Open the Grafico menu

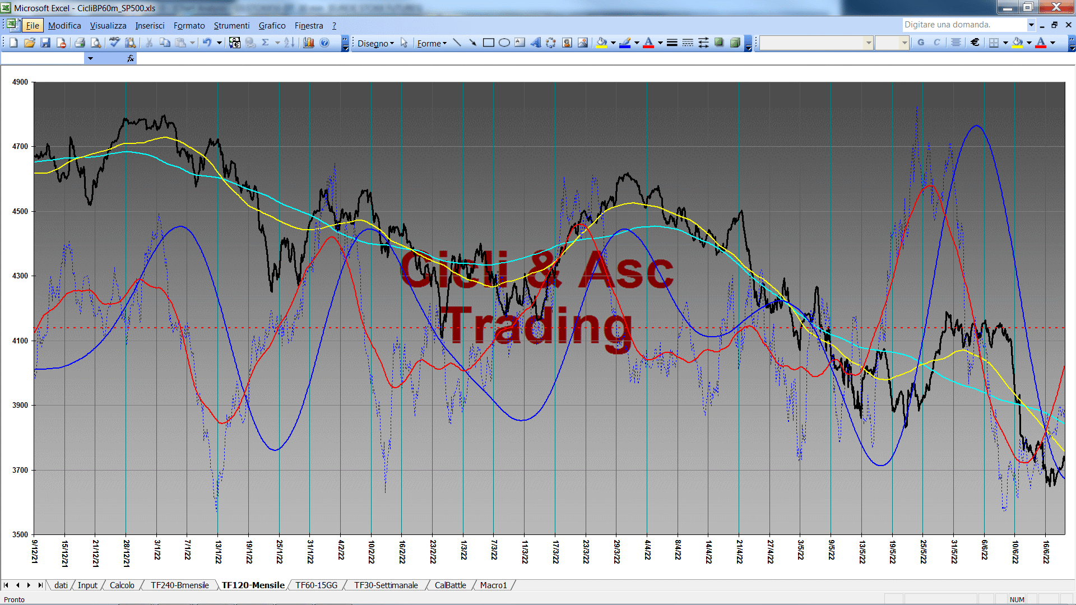(272, 25)
